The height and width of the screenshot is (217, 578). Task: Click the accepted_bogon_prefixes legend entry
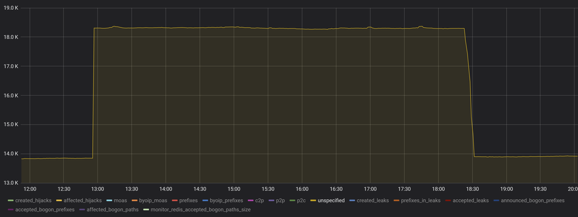click(41, 210)
